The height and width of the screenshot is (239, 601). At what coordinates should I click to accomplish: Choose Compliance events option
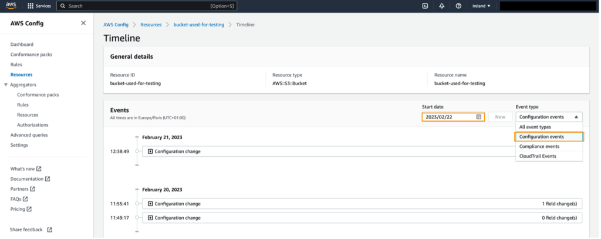[549, 147]
